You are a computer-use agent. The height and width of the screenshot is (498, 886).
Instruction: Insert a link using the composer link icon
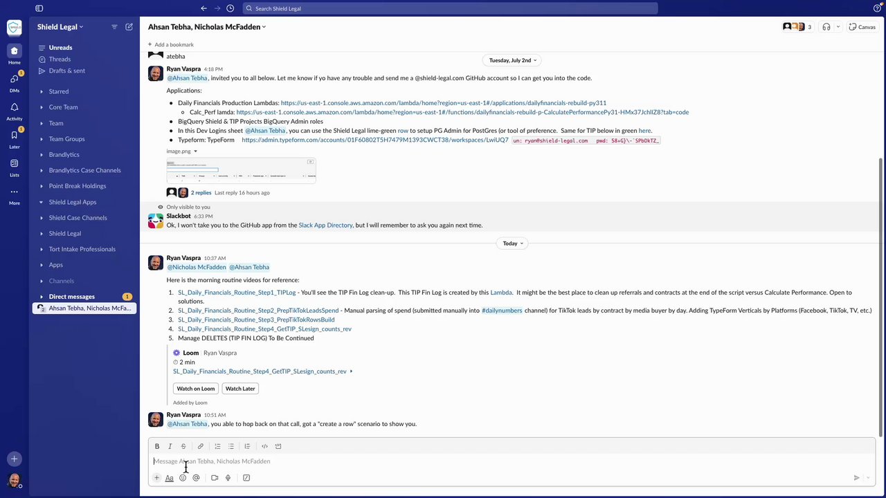pyautogui.click(x=201, y=446)
